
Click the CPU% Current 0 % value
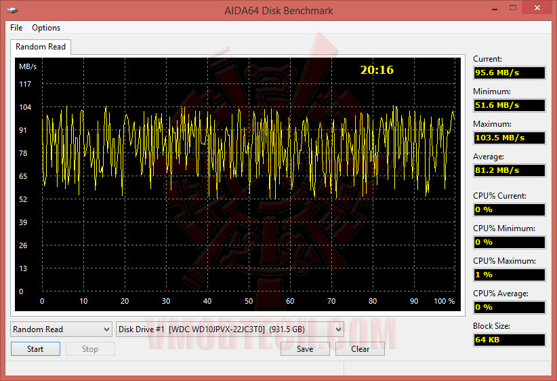click(x=509, y=209)
